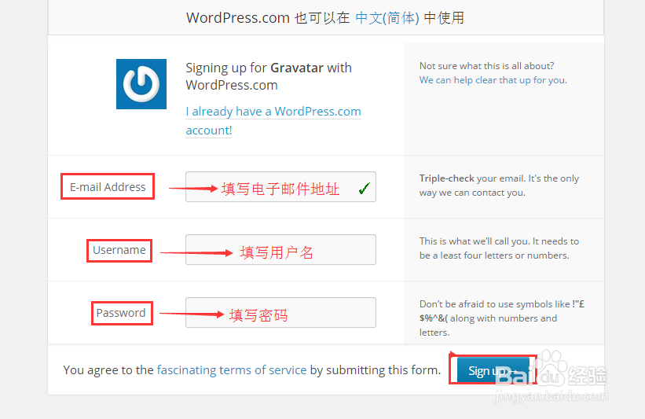This screenshot has width=645, height=419.
Task: Focus the E-mail Address input field
Action: coord(280,187)
